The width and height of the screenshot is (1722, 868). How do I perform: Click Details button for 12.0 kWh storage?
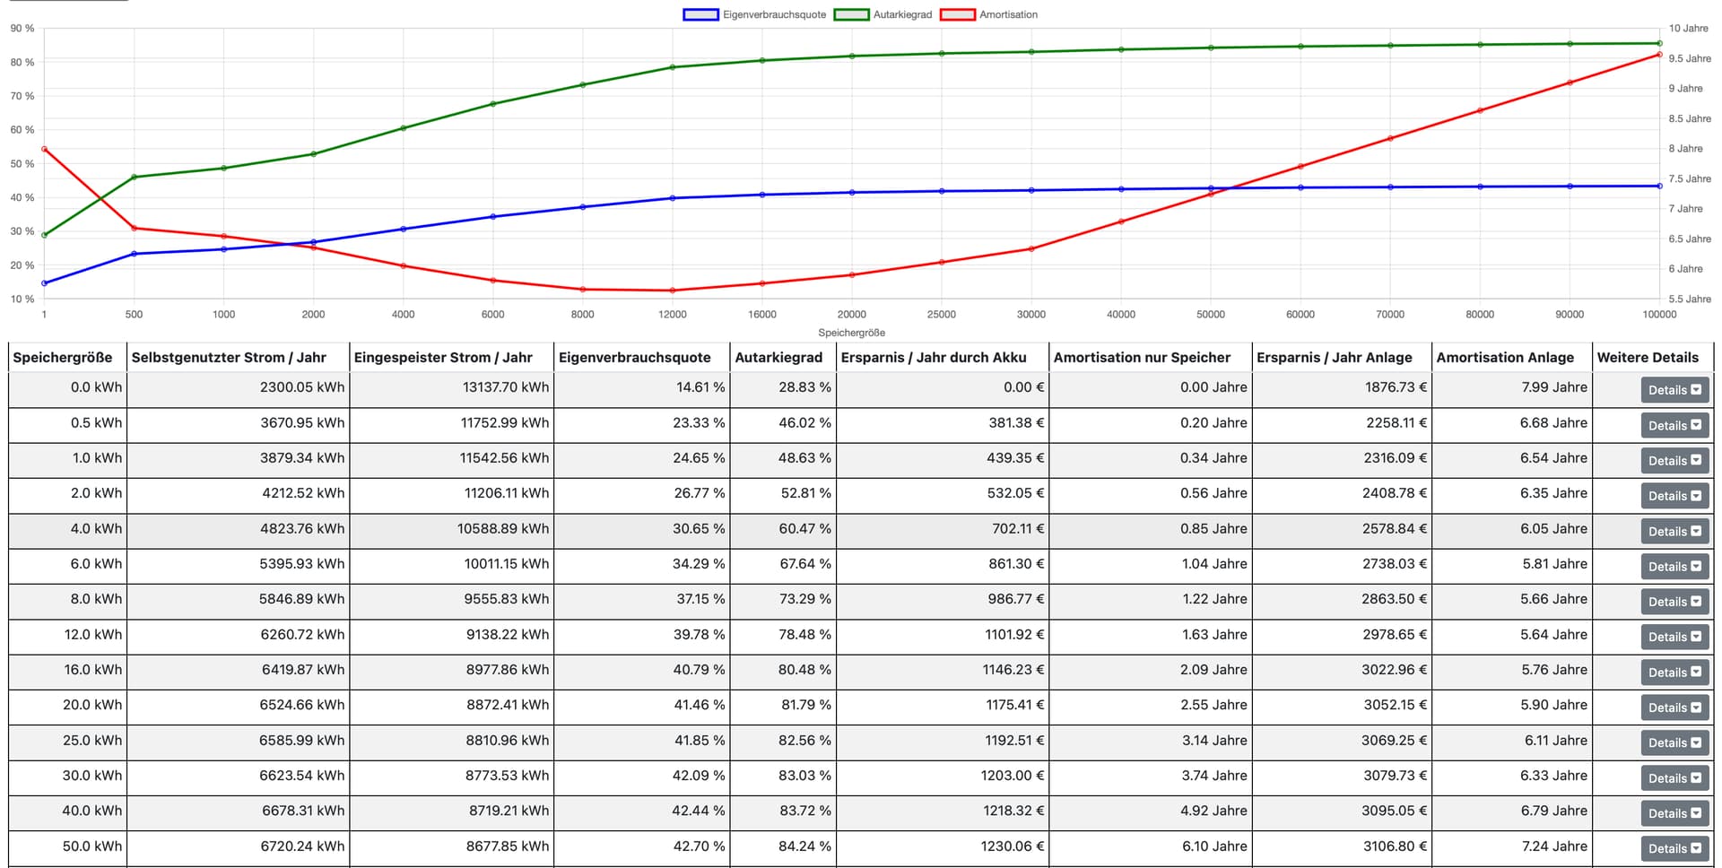pyautogui.click(x=1674, y=638)
